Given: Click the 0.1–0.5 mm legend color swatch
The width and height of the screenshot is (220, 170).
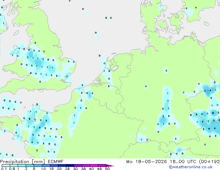Looking at the screenshot, I should [6, 165].
